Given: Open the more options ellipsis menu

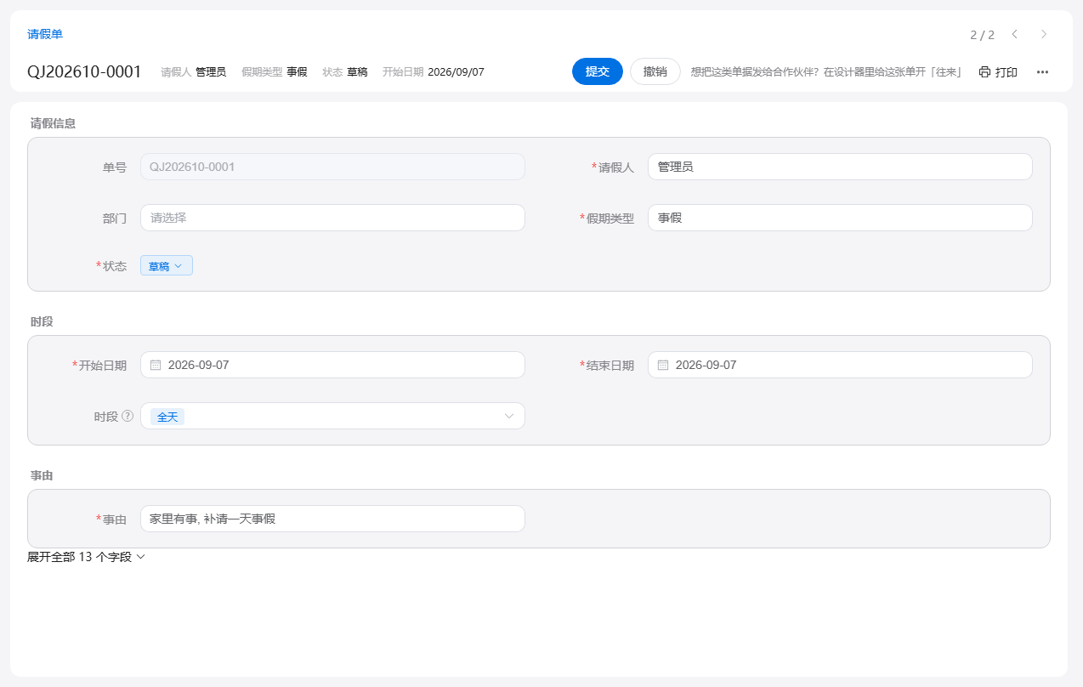Looking at the screenshot, I should [x=1042, y=72].
